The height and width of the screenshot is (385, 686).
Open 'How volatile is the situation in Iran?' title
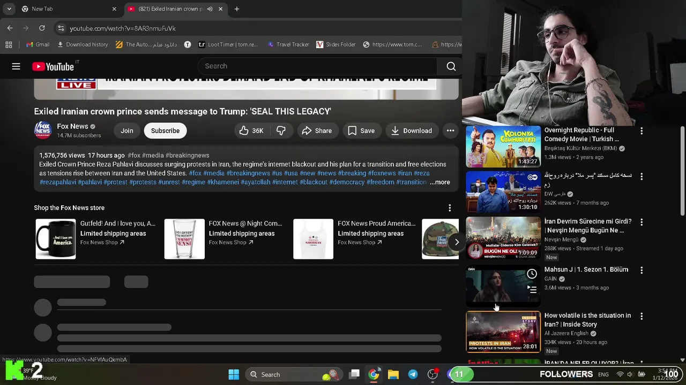[x=587, y=320]
